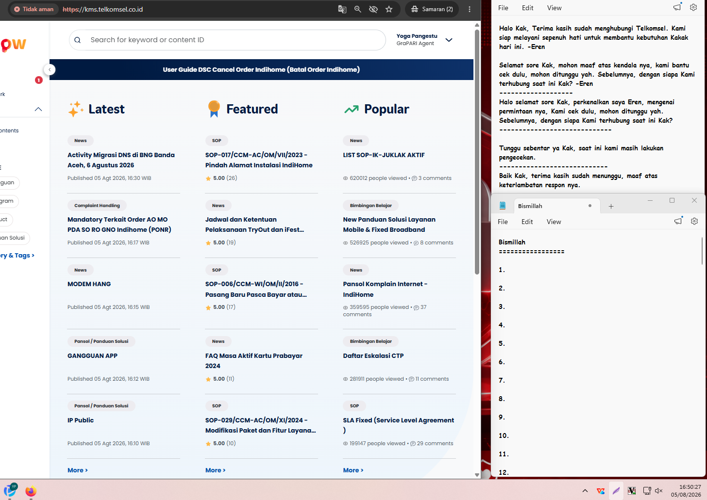Open the zoom magnifier icon in address bar
Screen dimensions: 707x500
tap(358, 9)
